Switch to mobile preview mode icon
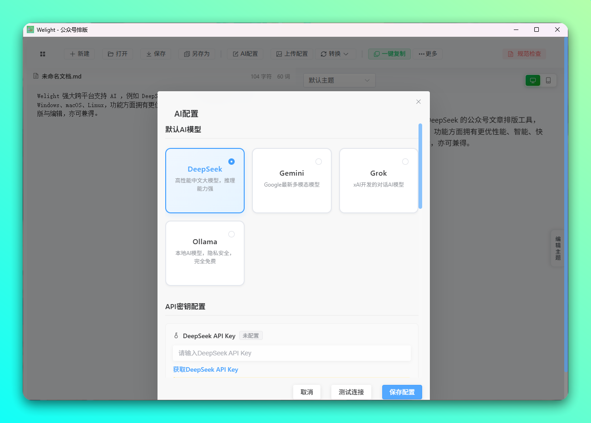The width and height of the screenshot is (591, 423). 548,80
